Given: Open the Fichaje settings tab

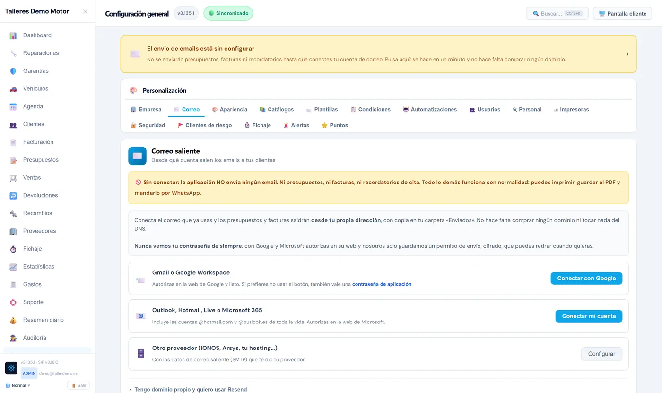Looking at the screenshot, I should [258, 126].
